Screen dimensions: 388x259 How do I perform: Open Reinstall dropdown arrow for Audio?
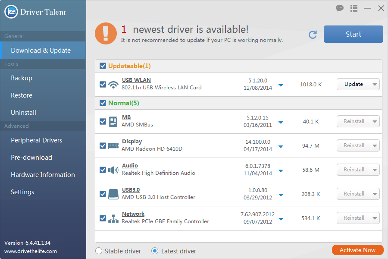pos(375,170)
